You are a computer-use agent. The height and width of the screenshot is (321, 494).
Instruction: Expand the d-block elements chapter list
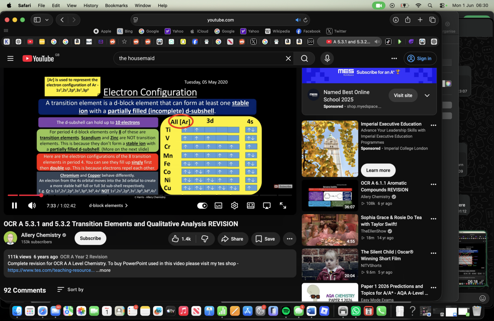click(109, 206)
